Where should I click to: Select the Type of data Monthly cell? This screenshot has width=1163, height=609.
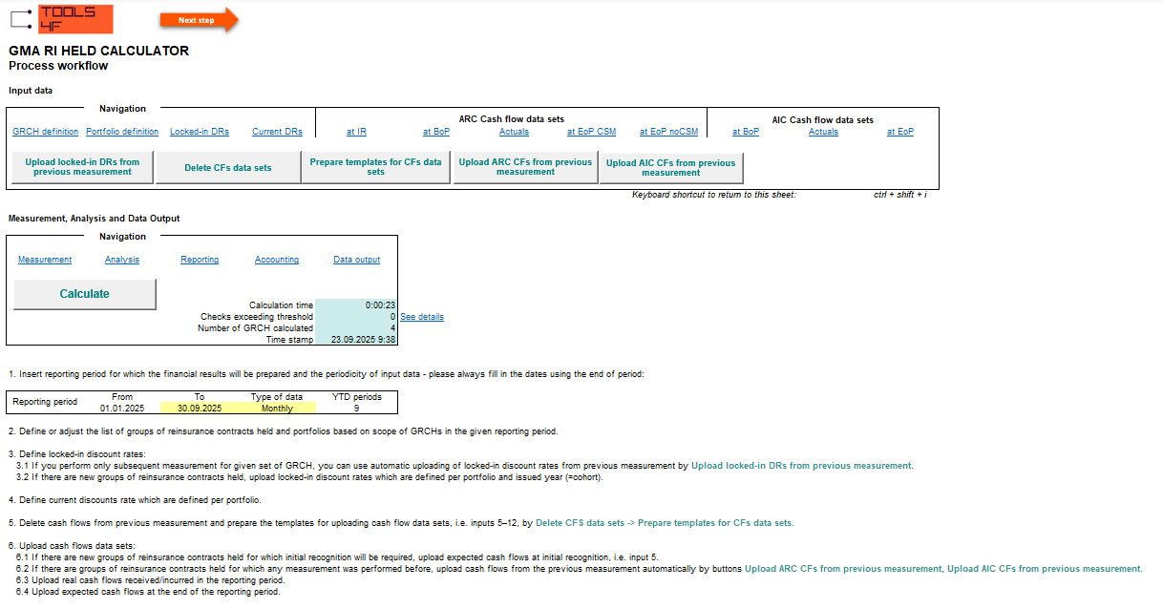point(277,408)
